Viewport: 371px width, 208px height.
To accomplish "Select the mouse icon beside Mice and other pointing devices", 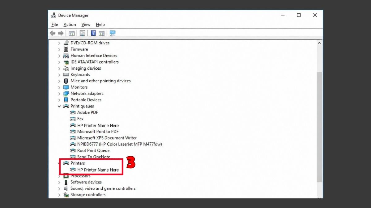I will coord(66,81).
